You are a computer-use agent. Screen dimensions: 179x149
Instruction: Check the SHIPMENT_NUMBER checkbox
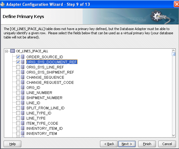tap(18, 98)
